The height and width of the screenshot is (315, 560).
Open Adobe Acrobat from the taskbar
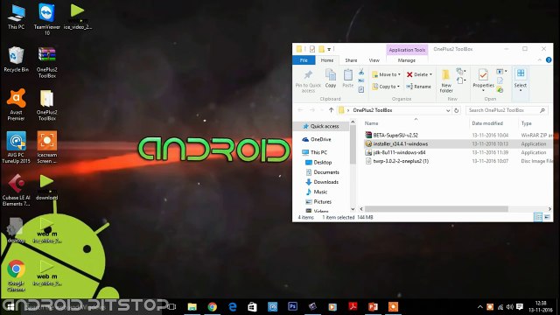point(353,307)
